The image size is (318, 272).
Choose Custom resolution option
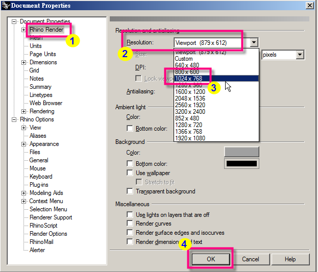216,59
